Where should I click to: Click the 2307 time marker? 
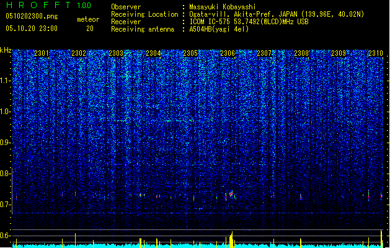(x=264, y=53)
